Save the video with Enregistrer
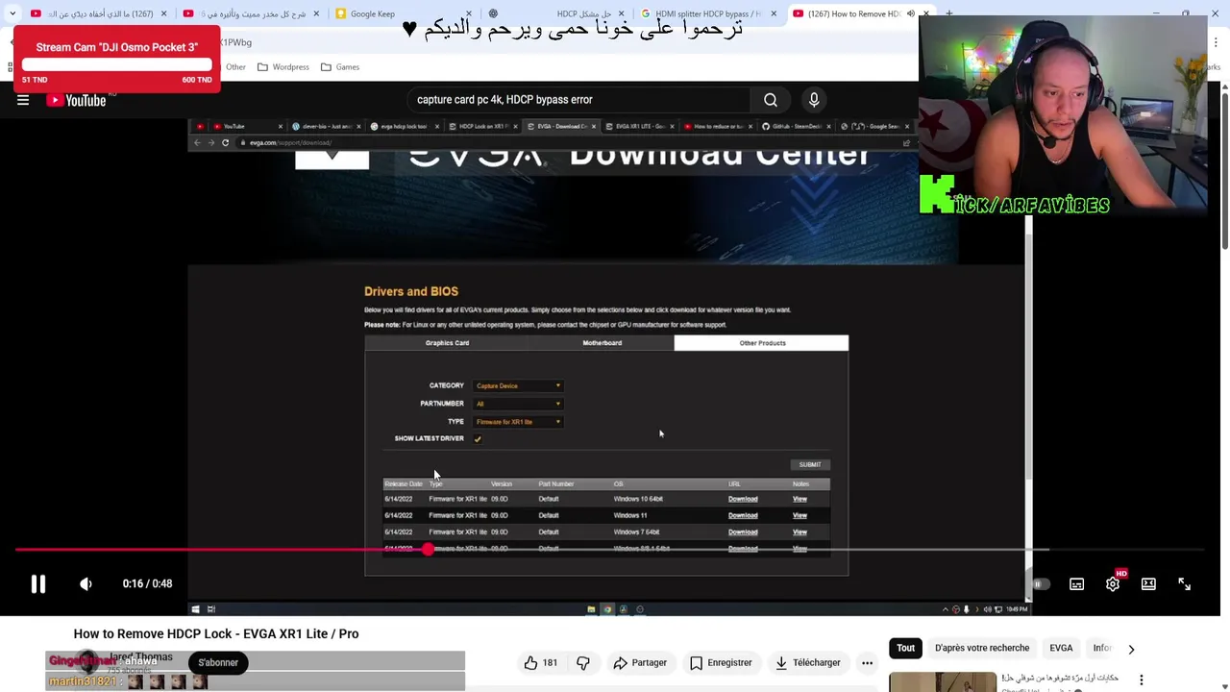1230x692 pixels. coord(720,662)
